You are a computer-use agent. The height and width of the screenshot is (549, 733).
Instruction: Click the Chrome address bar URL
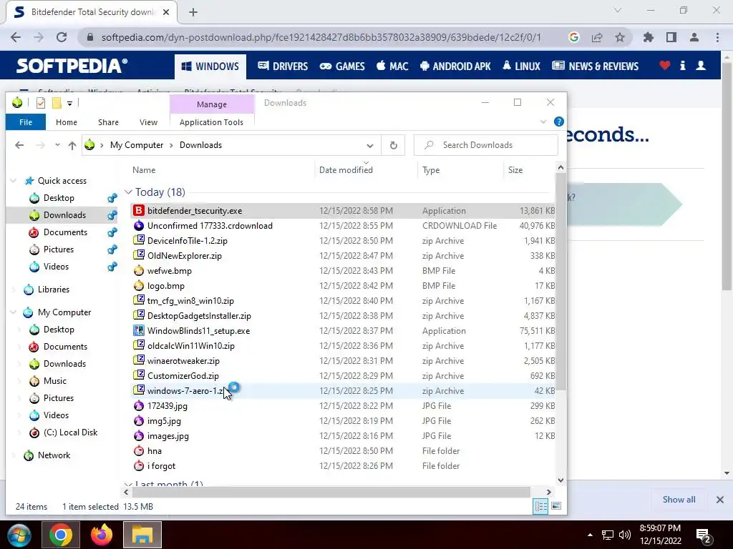pyautogui.click(x=321, y=37)
